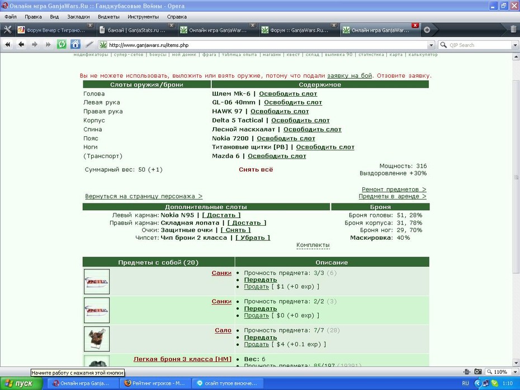
Task: Go back one page with Back arrow
Action: (x=21, y=44)
